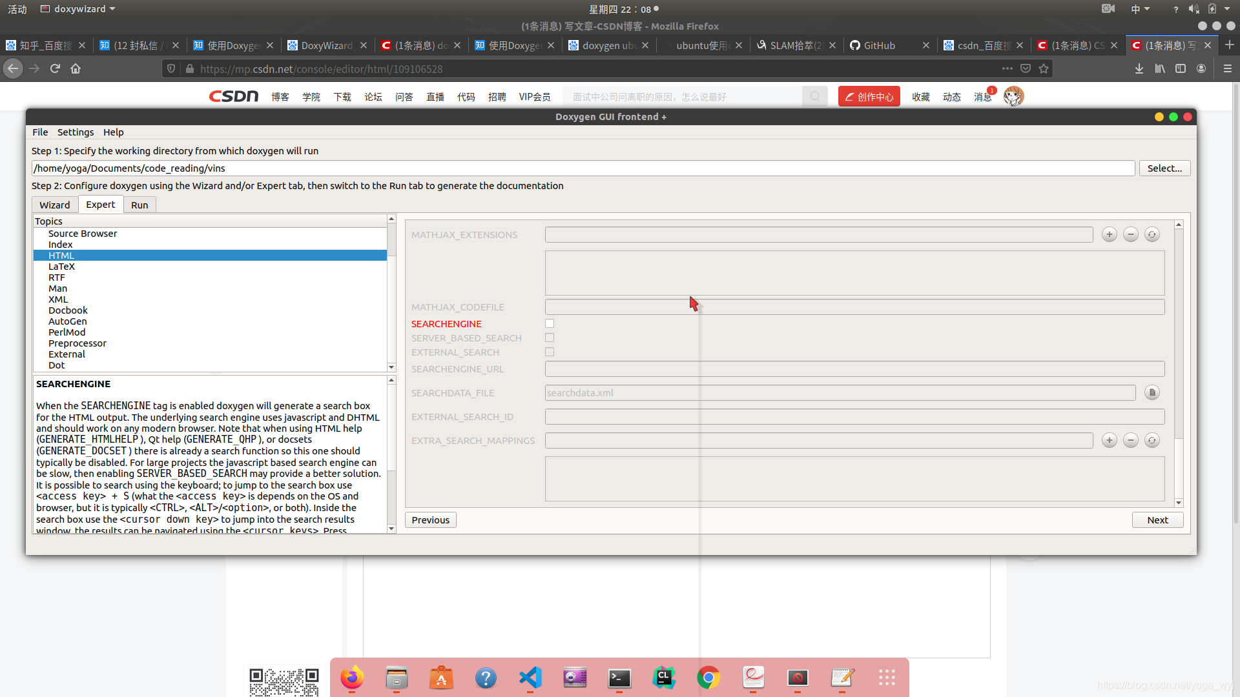Open Firefox hamburger menu
Viewport: 1240px width, 697px height.
tap(1227, 68)
